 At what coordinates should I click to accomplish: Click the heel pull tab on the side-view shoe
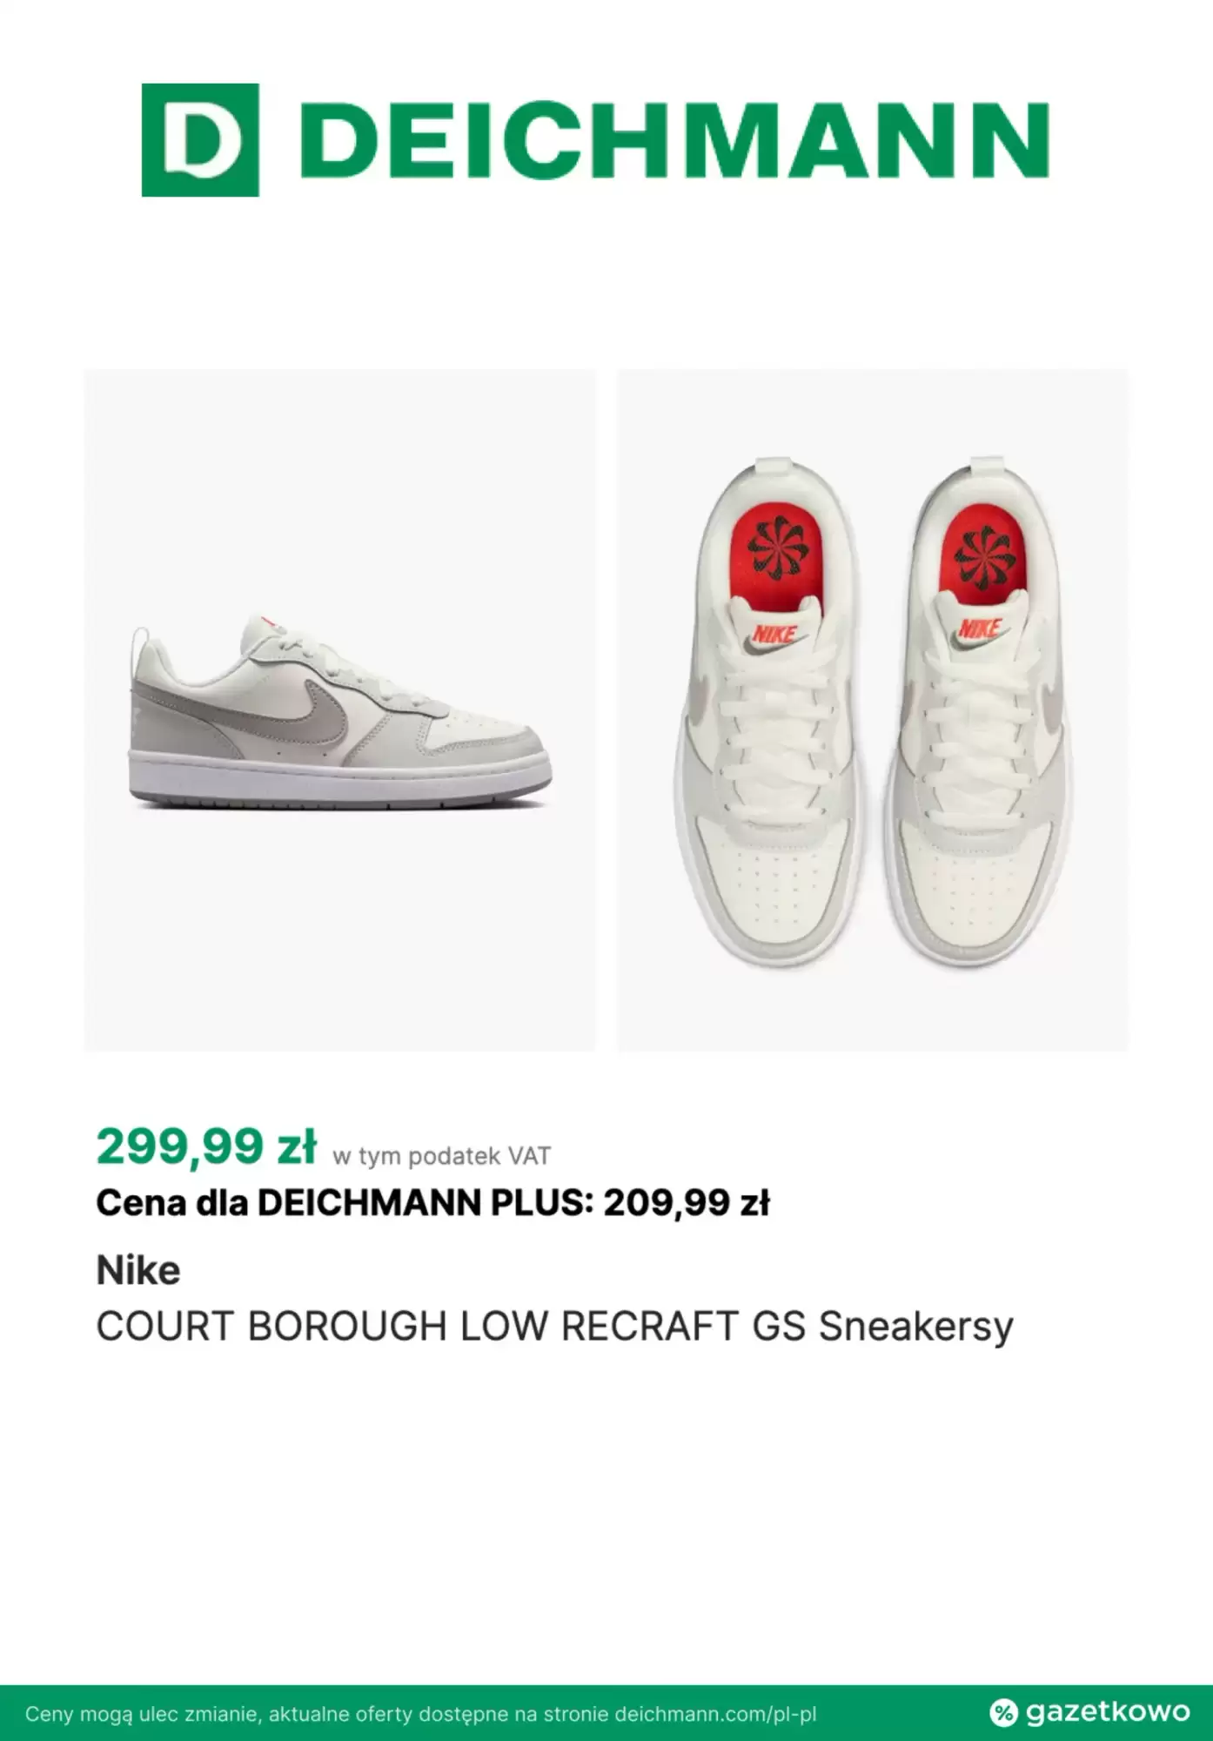tap(139, 647)
